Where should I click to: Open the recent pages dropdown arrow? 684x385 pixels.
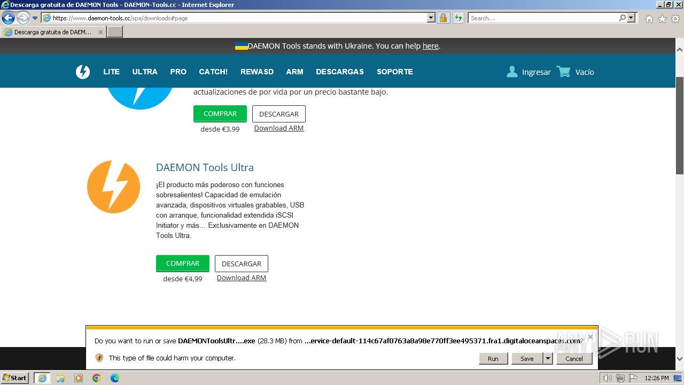tap(35, 18)
